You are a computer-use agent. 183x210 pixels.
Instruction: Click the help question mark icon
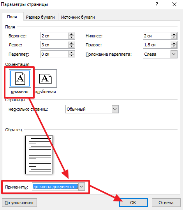(x=157, y=4)
